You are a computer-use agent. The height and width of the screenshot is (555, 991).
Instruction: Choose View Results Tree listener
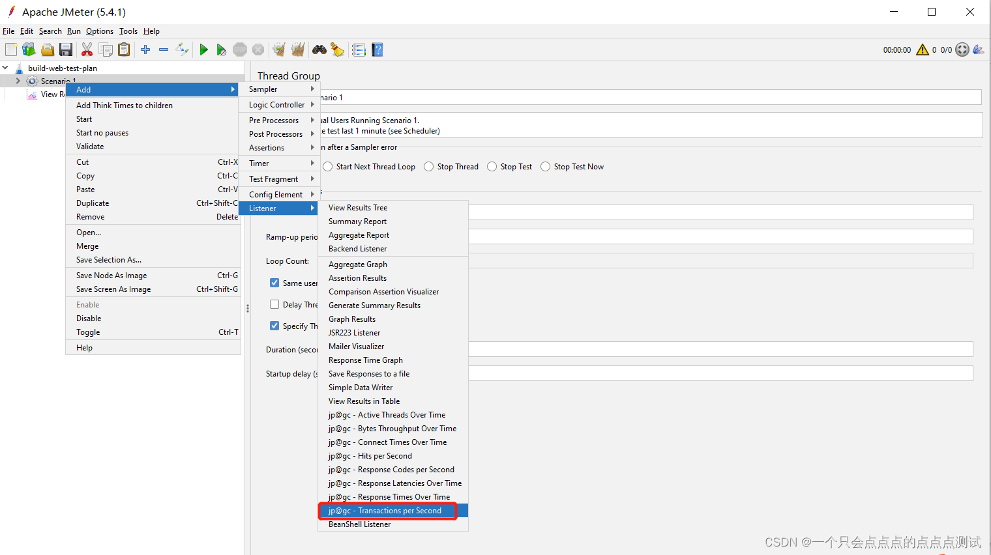click(393, 208)
